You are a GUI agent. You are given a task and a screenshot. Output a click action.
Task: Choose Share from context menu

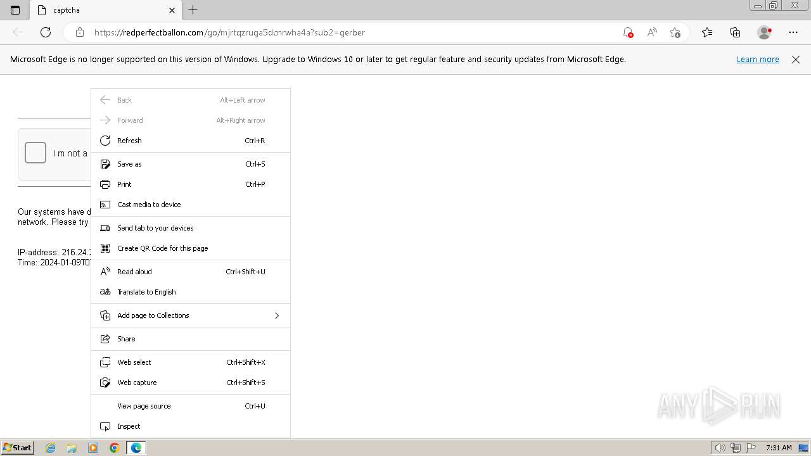(x=191, y=339)
